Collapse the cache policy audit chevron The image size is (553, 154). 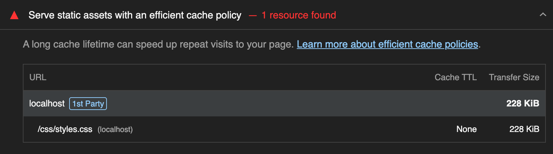pos(543,15)
